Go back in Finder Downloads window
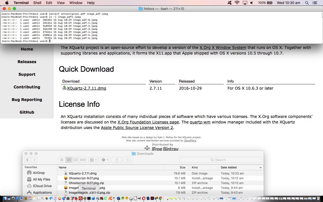The image size is (323, 202). click(x=28, y=160)
